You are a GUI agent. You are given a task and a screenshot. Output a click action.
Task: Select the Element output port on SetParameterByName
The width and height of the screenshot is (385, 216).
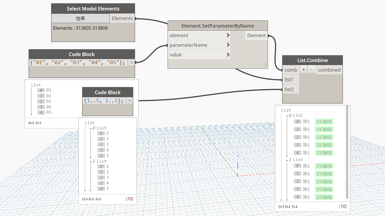(x=257, y=35)
